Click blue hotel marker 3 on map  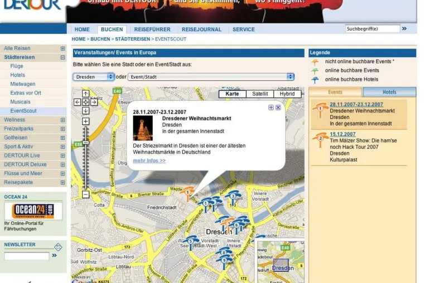233,197
